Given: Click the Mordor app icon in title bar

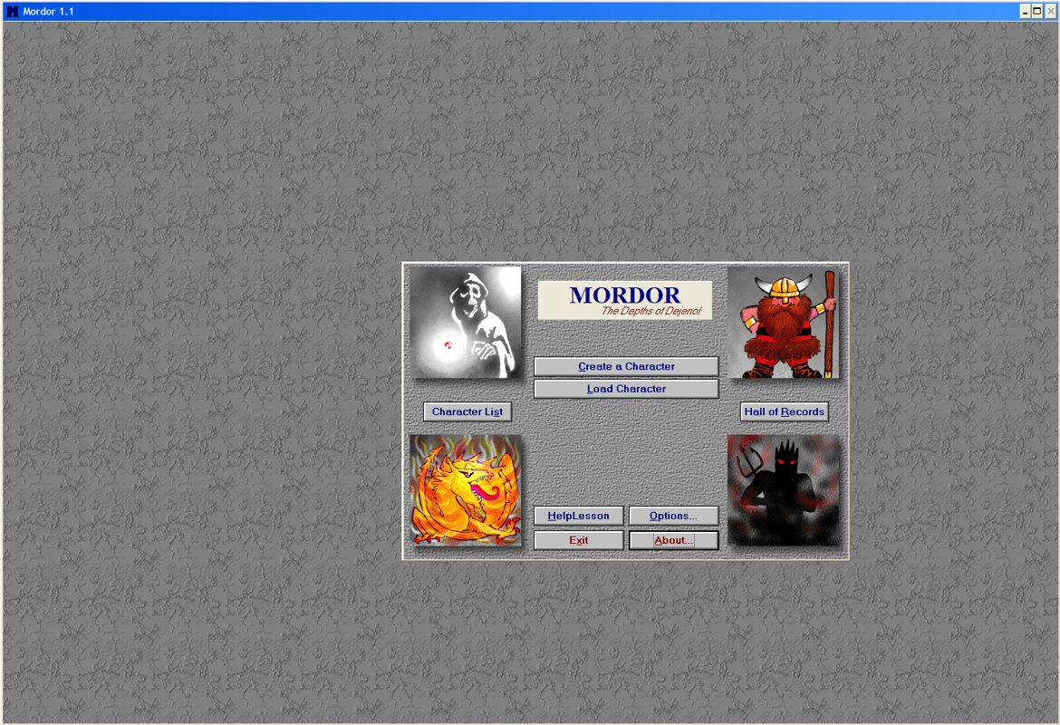Looking at the screenshot, I should tap(12, 11).
